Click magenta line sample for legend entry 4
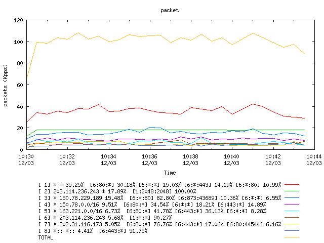 point(292,204)
